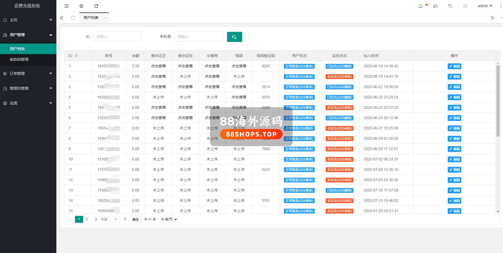Screen dimensions: 503x253
Task: Go to the home tab icon
Action: (73, 18)
